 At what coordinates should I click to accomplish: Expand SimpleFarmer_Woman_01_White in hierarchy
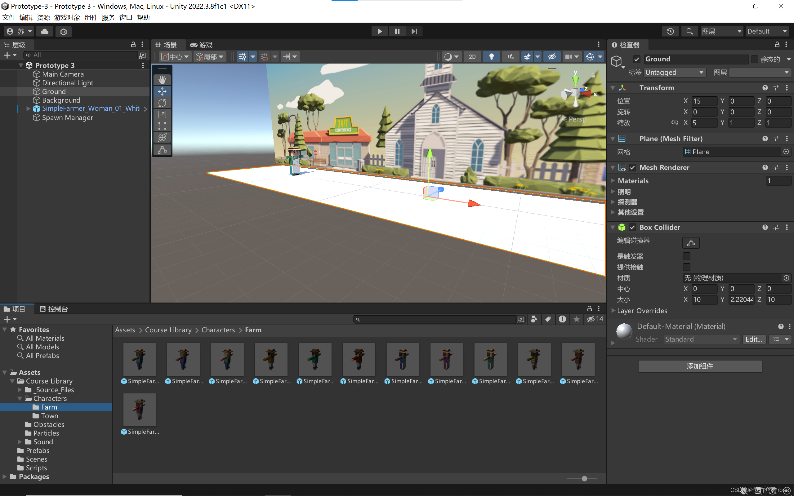pyautogui.click(x=29, y=108)
